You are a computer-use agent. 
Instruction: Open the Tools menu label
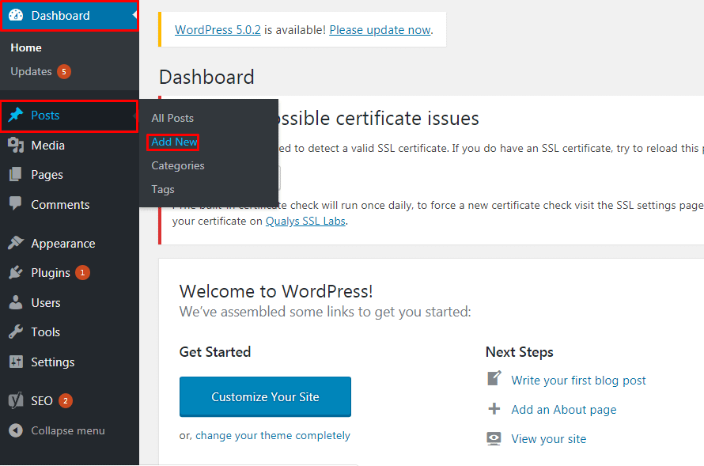pyautogui.click(x=45, y=332)
